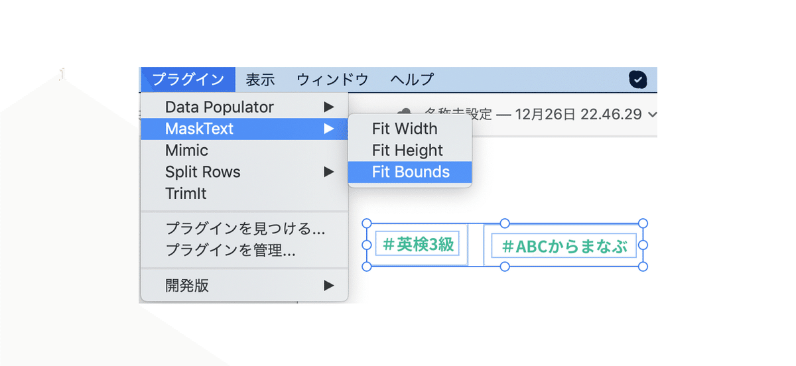Click the bottom-right selection resize handle

click(642, 267)
